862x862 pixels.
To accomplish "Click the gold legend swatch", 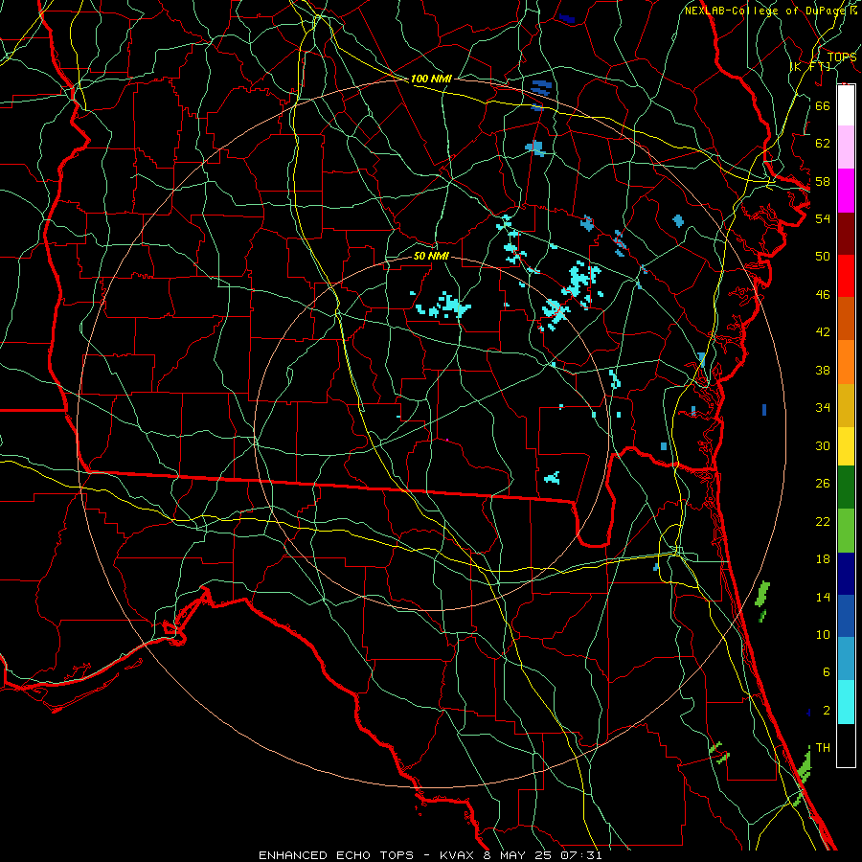I will 846,405.
